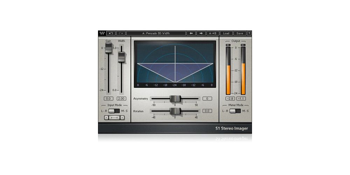Select the Asymmetry value field showing 0
Viewport: 350px width, 175px height.
207,99
